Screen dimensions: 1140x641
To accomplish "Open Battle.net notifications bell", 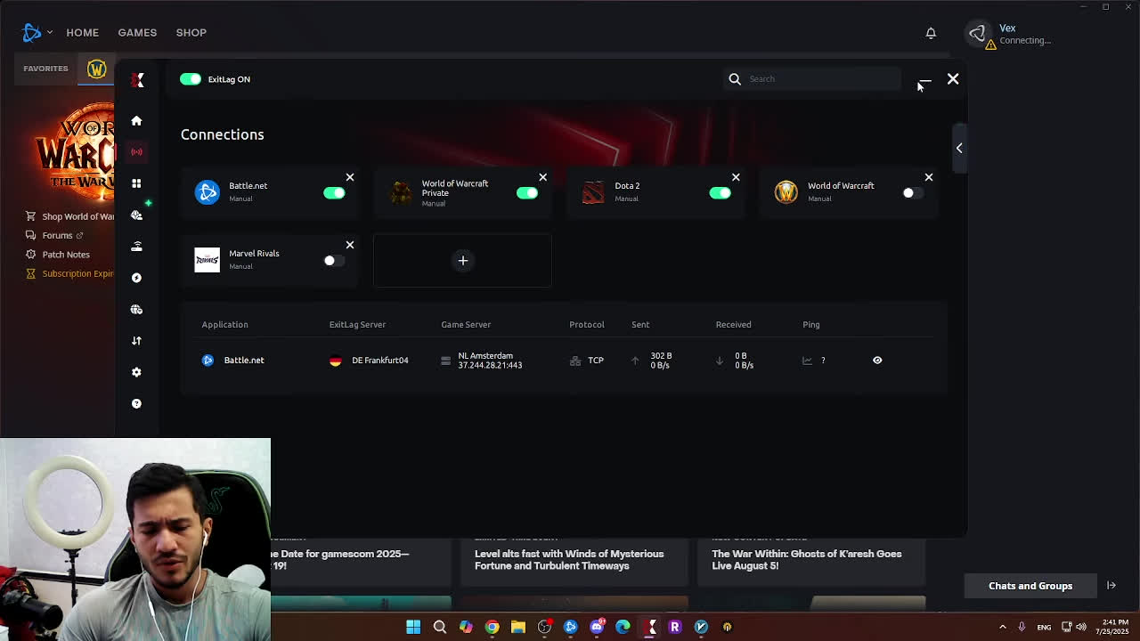I will (x=931, y=33).
